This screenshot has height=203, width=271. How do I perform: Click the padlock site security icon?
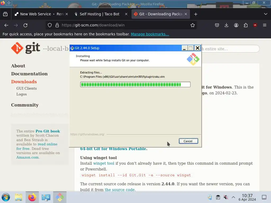pyautogui.click(x=57, y=25)
